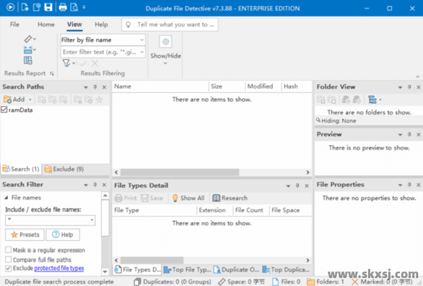Uncheck the ramData search path checkbox
Viewport: 423px width, 286px height.
pos(4,109)
